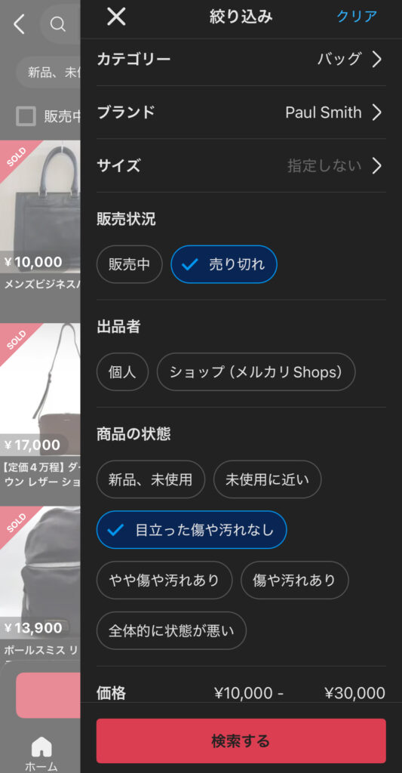This screenshot has height=773, width=402.
Task: Open the ¥10,000 SOLD bag thumbnail
Action: pyautogui.click(x=41, y=207)
